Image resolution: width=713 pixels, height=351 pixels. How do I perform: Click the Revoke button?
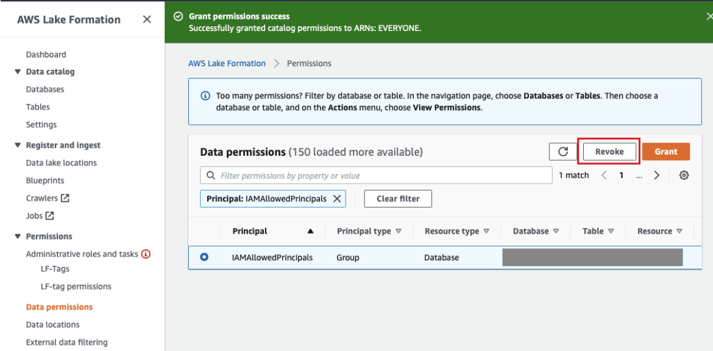[609, 151]
